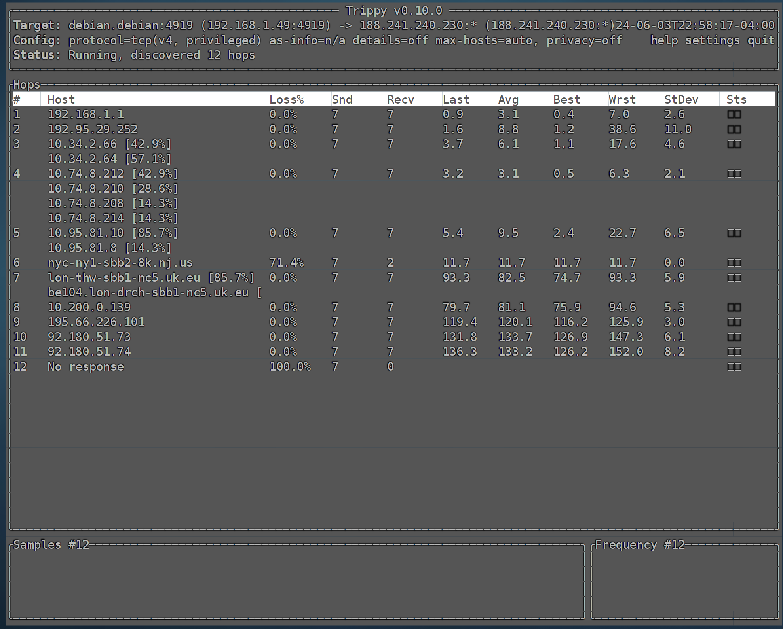This screenshot has height=629, width=783.
Task: Click inside the Samples #12 panel
Action: pos(297,582)
